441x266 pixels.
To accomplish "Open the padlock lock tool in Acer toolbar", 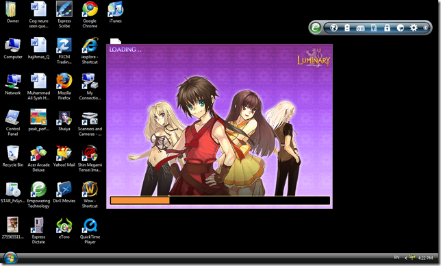I will [387, 27].
